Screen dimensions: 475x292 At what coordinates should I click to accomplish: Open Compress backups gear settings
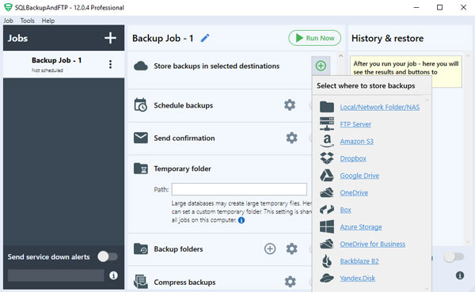(291, 282)
